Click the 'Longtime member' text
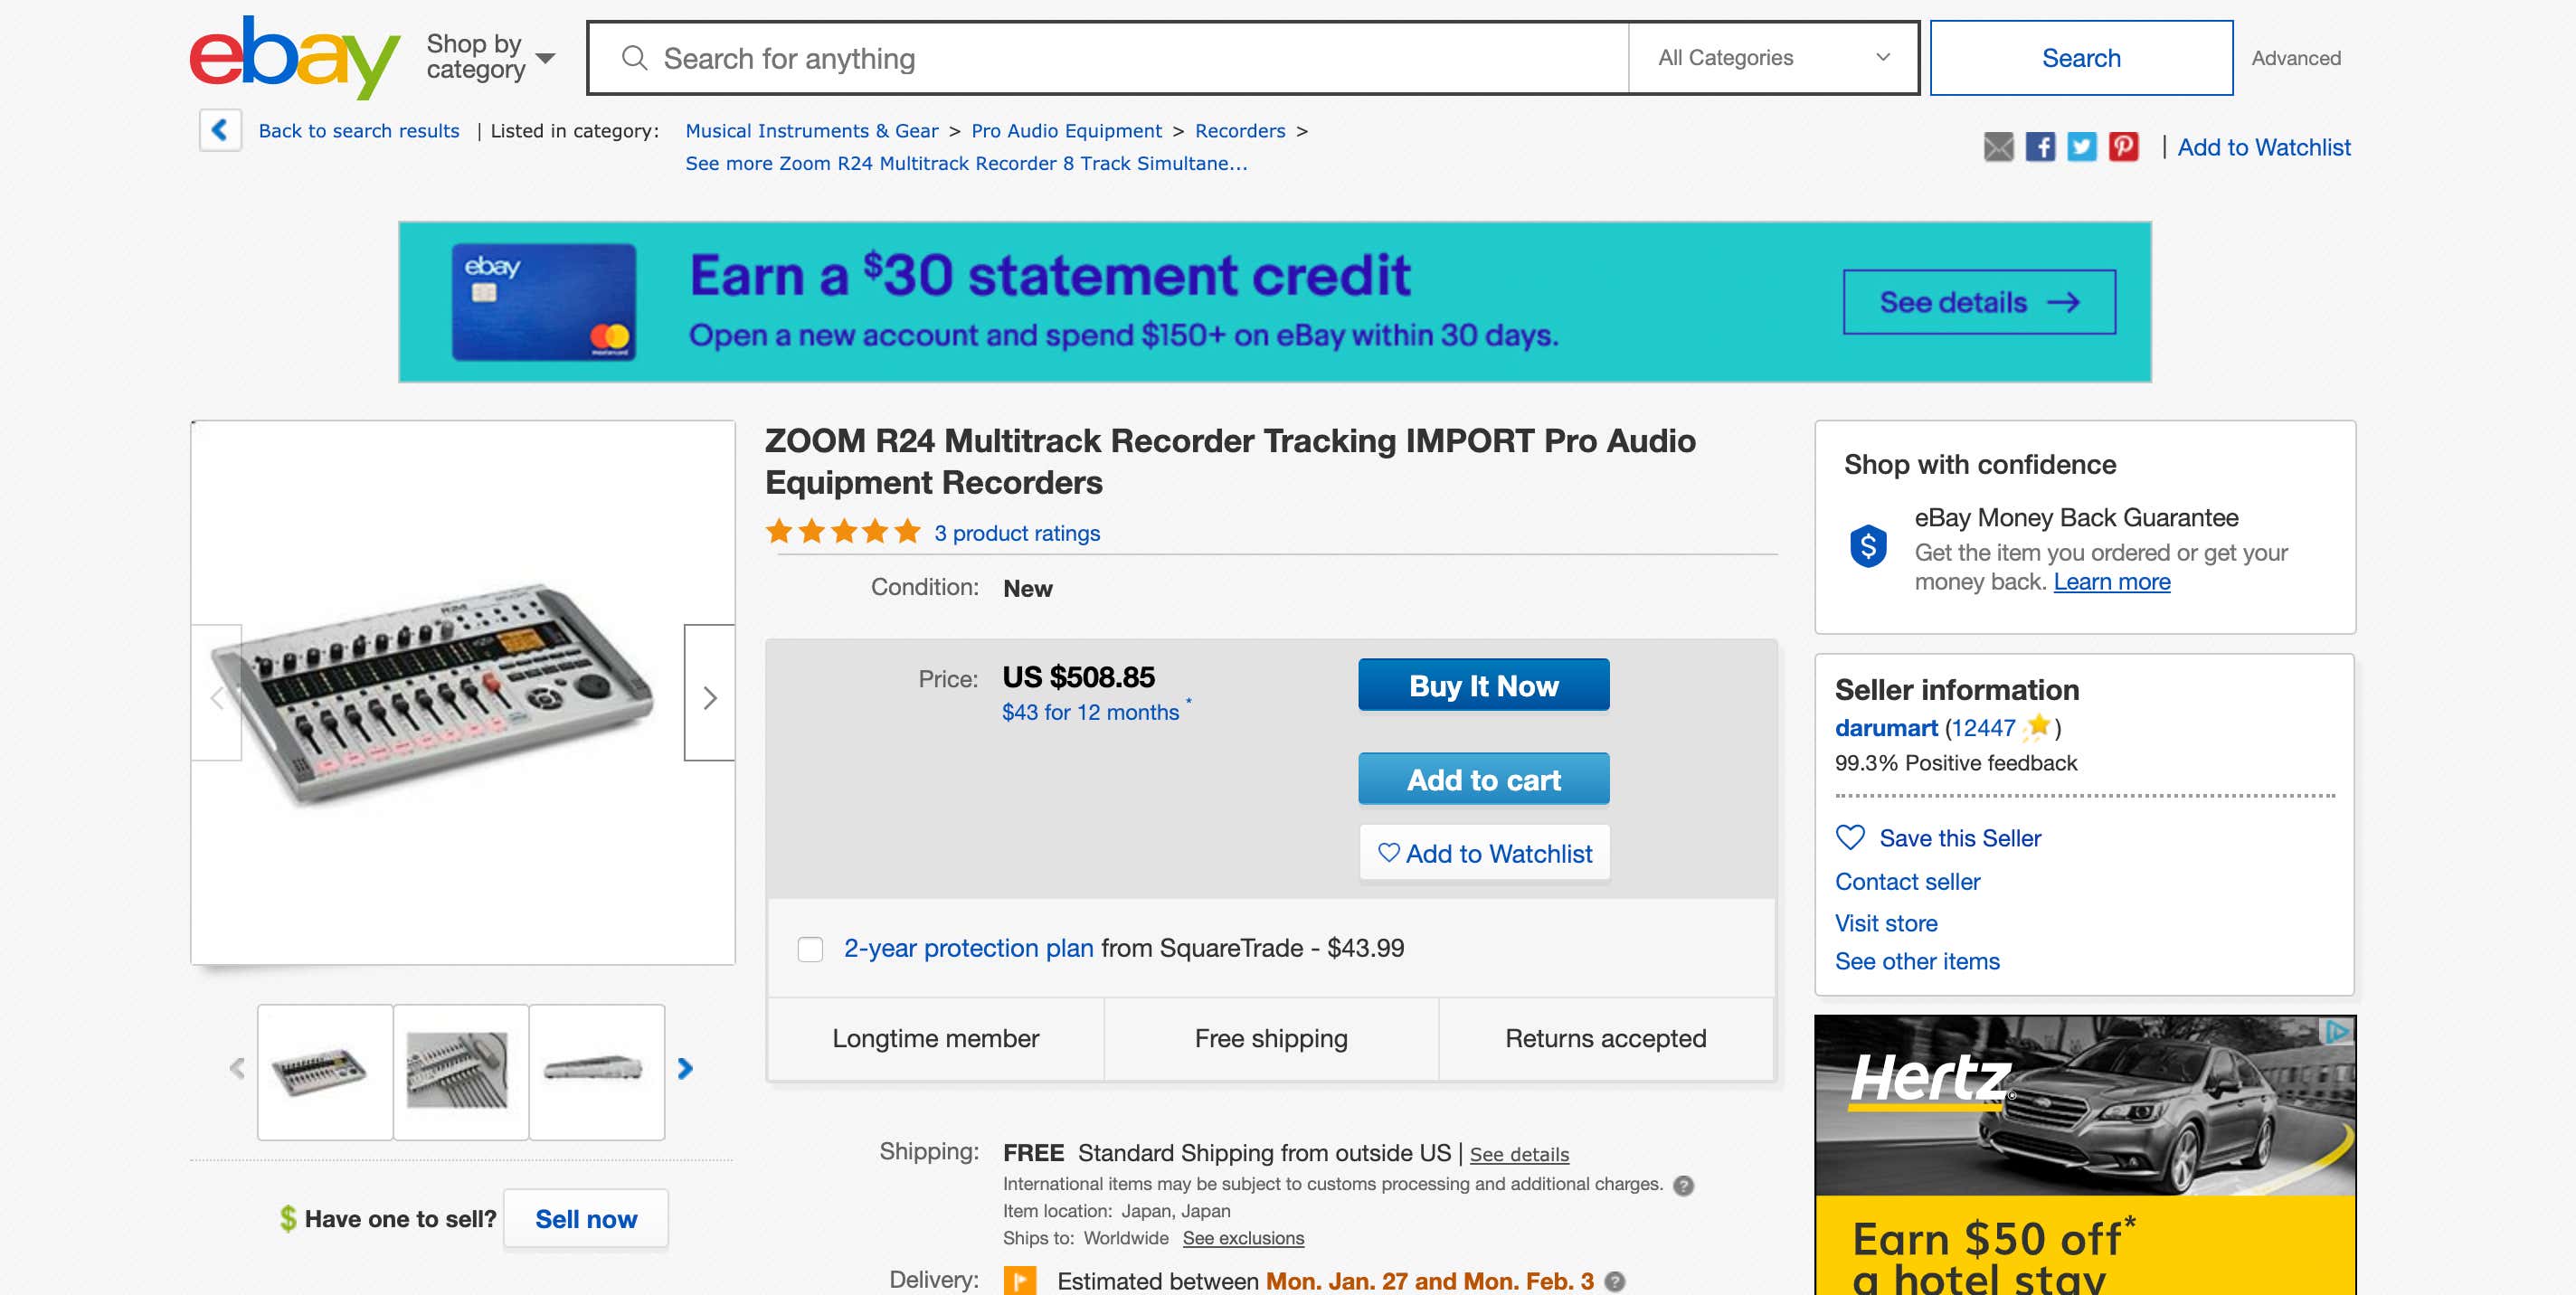The width and height of the screenshot is (2576, 1295). click(x=935, y=1038)
